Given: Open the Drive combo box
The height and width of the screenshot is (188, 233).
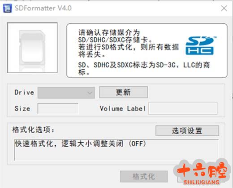Looking at the screenshot, I should (x=66, y=93).
